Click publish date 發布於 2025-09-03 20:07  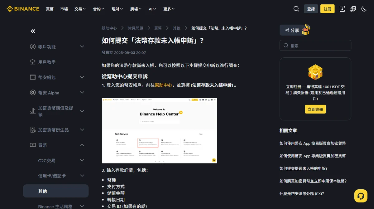[124, 53]
